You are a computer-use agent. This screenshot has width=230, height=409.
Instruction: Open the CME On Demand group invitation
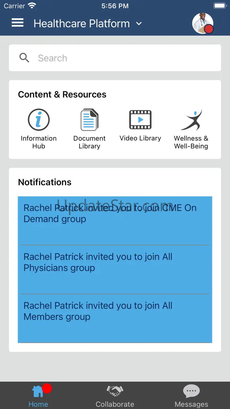[115, 220]
